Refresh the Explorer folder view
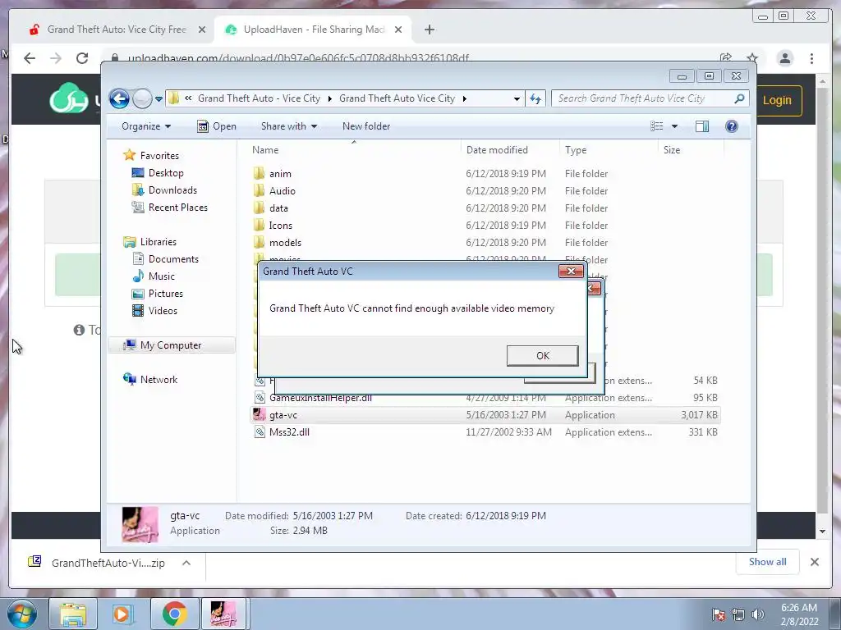The height and width of the screenshot is (630, 841). tap(535, 98)
